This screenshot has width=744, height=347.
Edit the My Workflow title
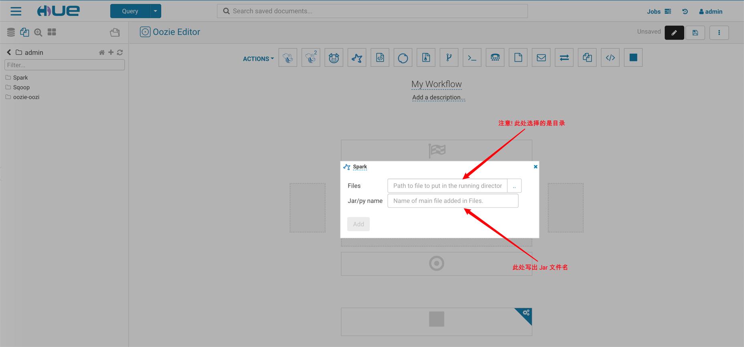pos(437,84)
